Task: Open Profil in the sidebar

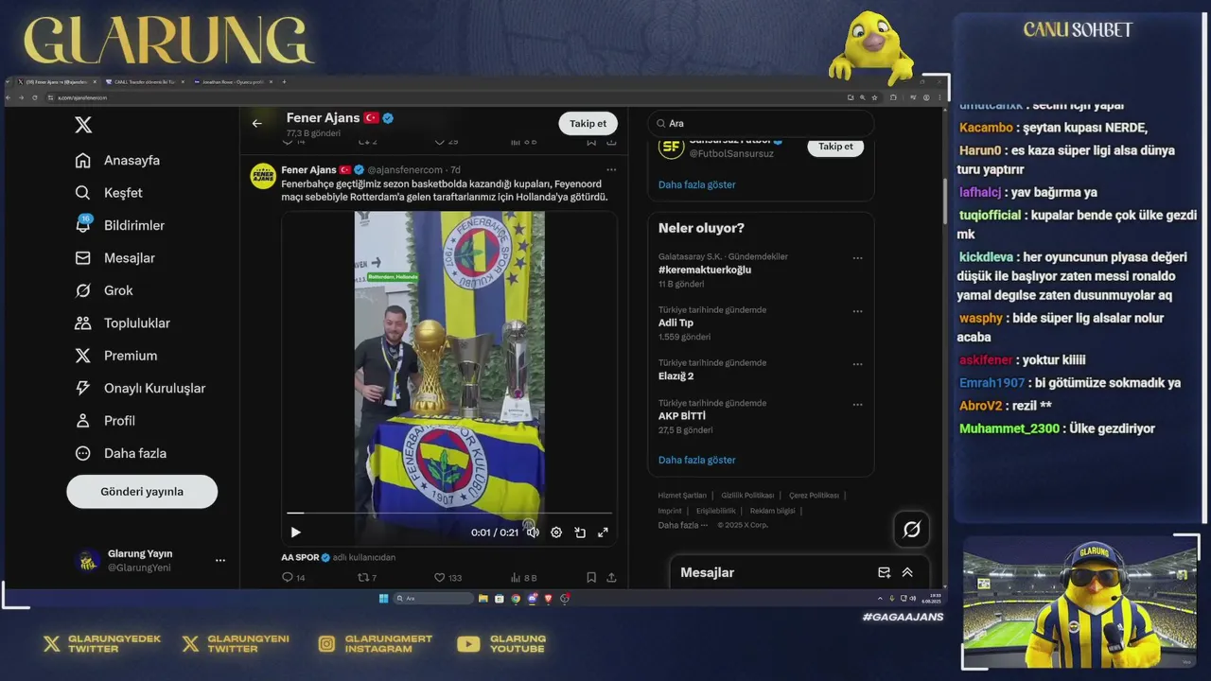Action: coord(105,421)
